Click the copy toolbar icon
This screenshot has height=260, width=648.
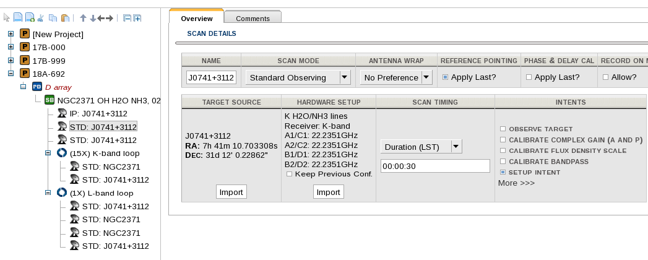point(53,18)
